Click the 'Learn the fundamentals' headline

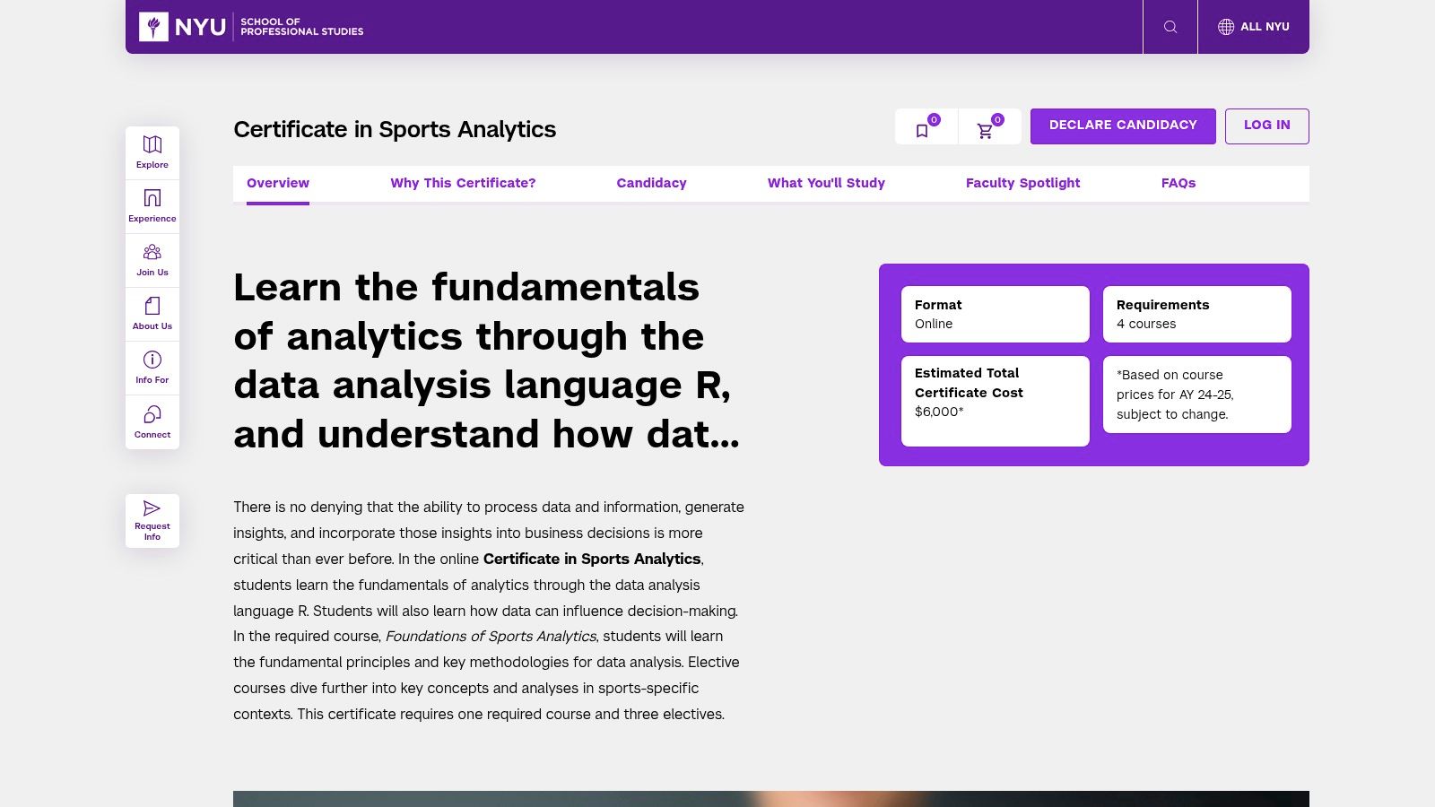pos(487,360)
